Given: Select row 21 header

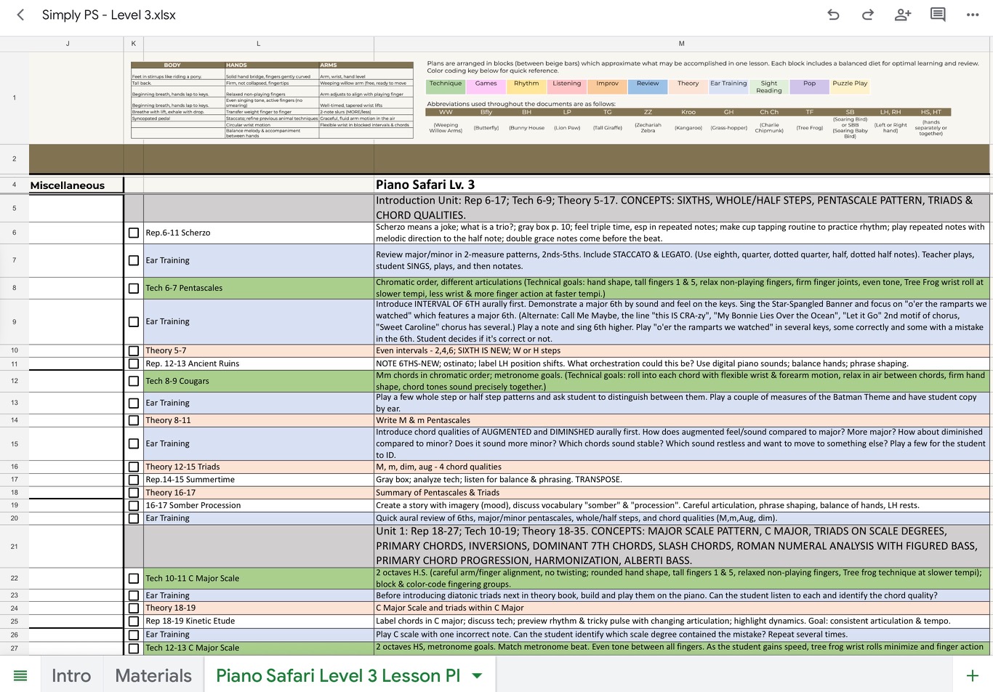Looking at the screenshot, I should [x=14, y=546].
